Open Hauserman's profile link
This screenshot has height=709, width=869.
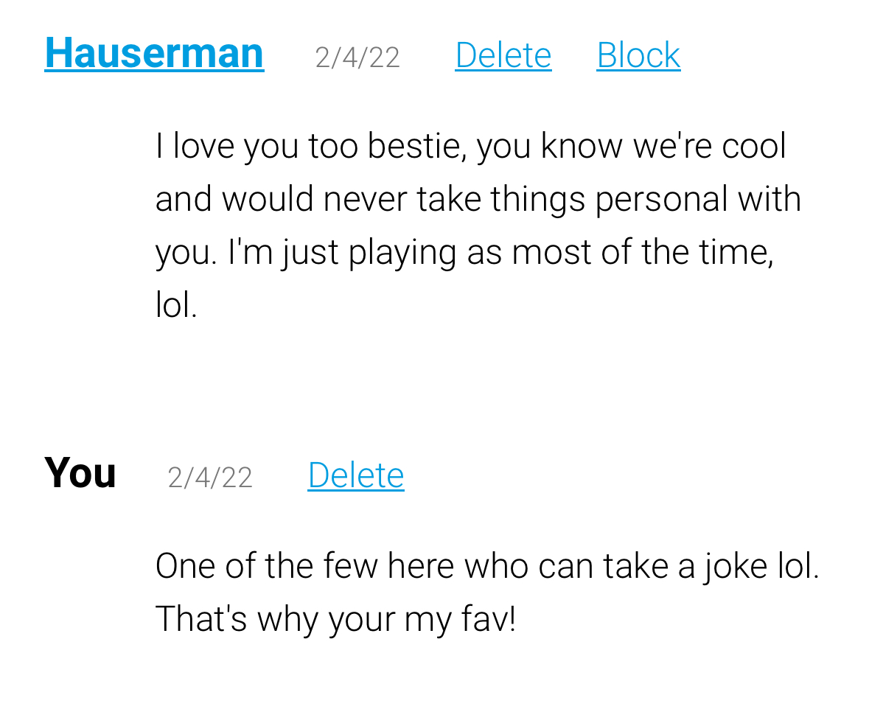(154, 54)
